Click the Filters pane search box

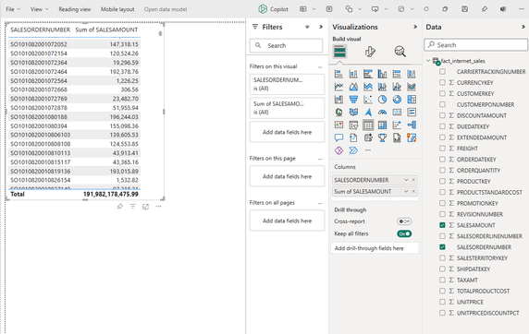pos(286,45)
